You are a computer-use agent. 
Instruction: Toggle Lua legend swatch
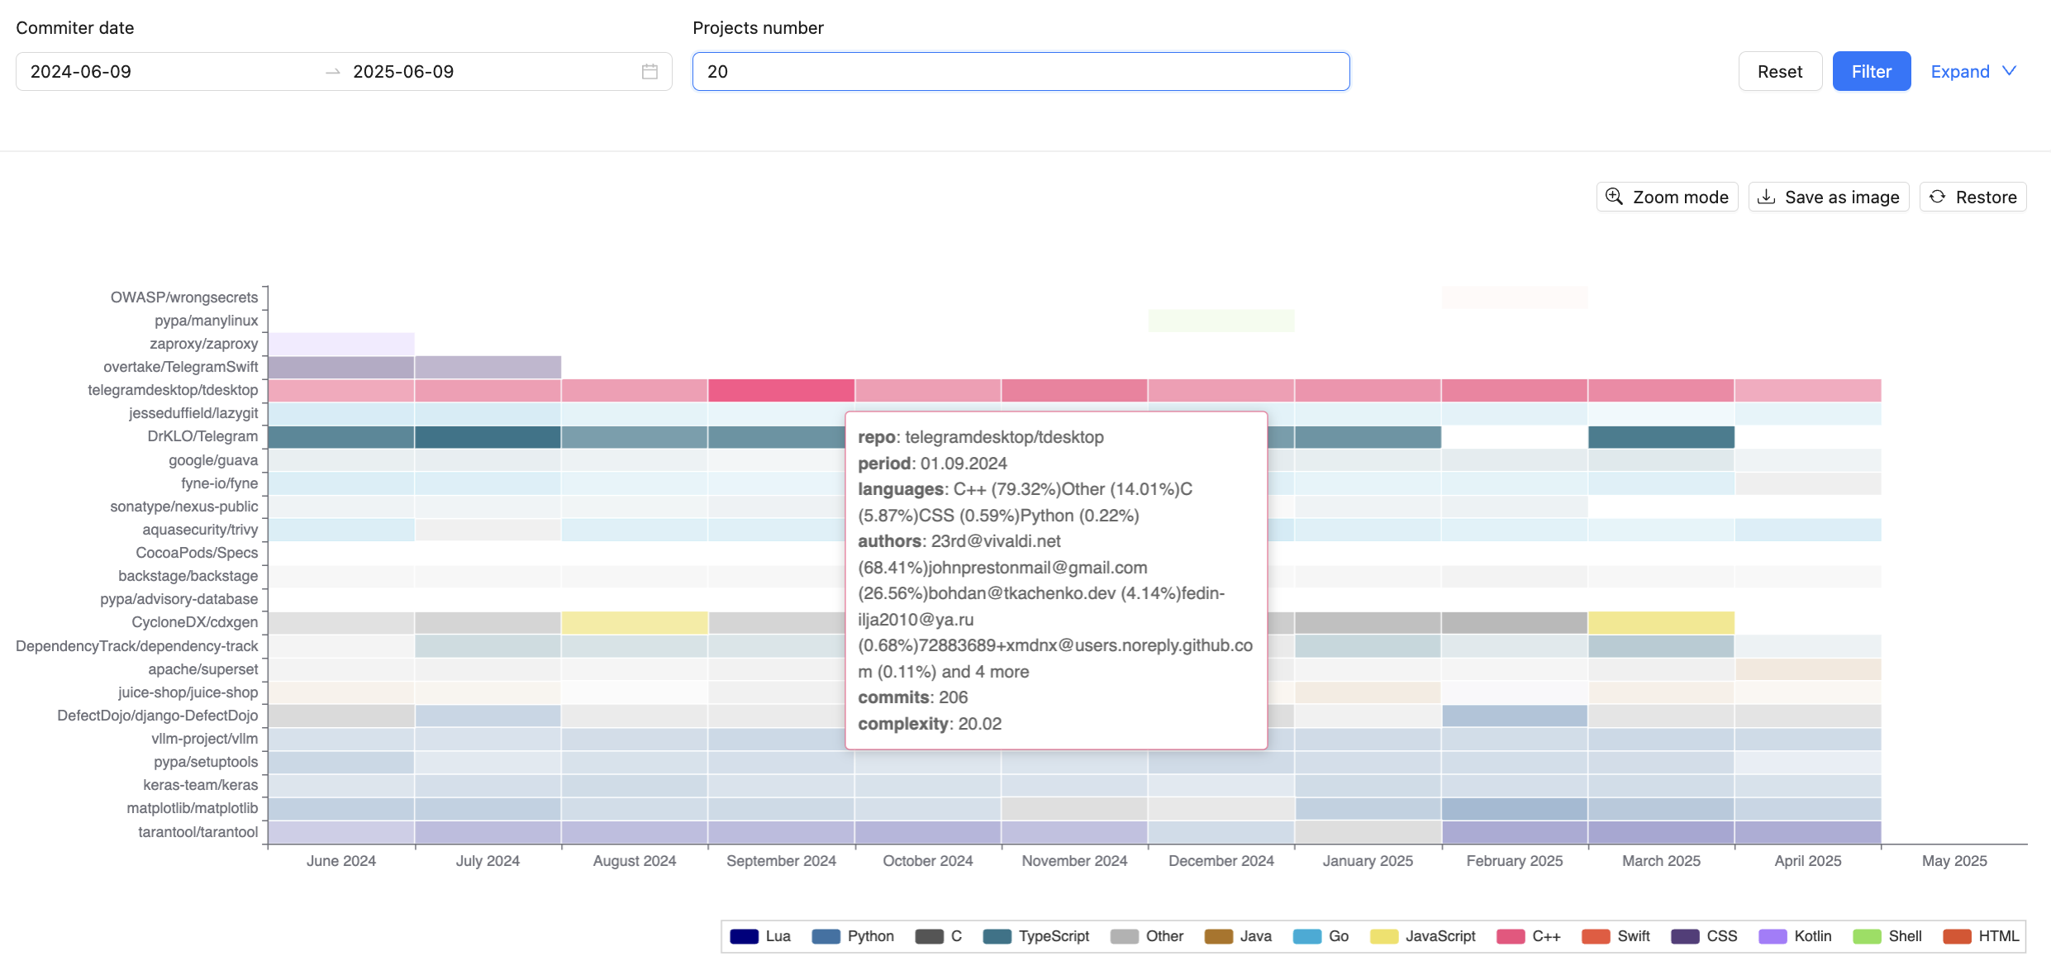pyautogui.click(x=745, y=936)
